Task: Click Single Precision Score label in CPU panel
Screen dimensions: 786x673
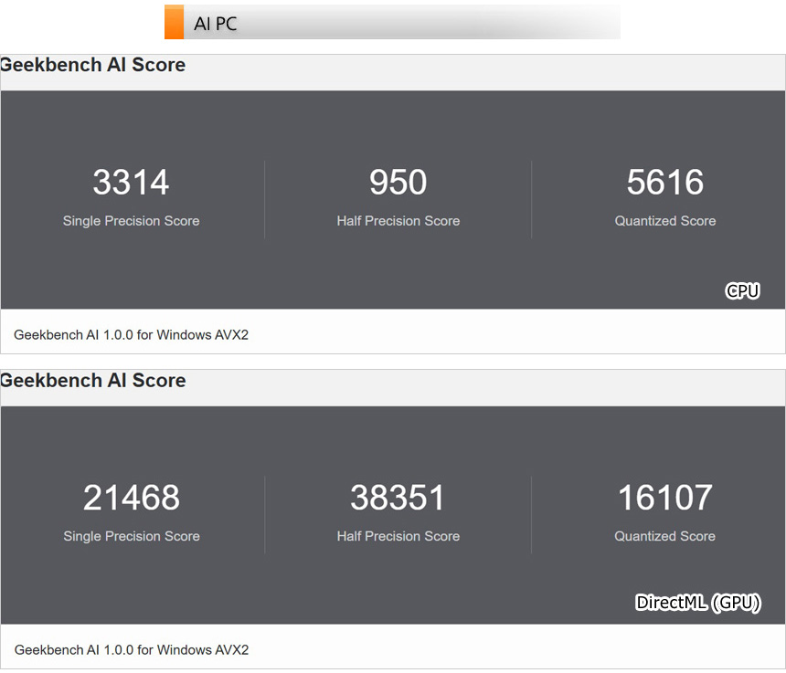Action: pyautogui.click(x=131, y=221)
